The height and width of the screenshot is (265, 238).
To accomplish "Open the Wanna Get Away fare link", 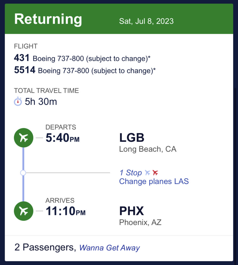I will click(x=110, y=248).
